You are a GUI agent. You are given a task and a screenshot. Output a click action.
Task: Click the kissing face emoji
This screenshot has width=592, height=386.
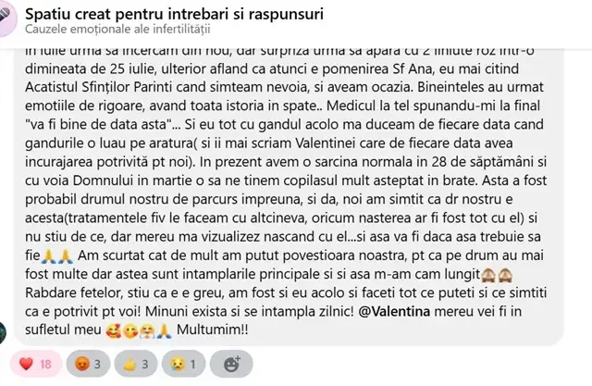(x=130, y=330)
